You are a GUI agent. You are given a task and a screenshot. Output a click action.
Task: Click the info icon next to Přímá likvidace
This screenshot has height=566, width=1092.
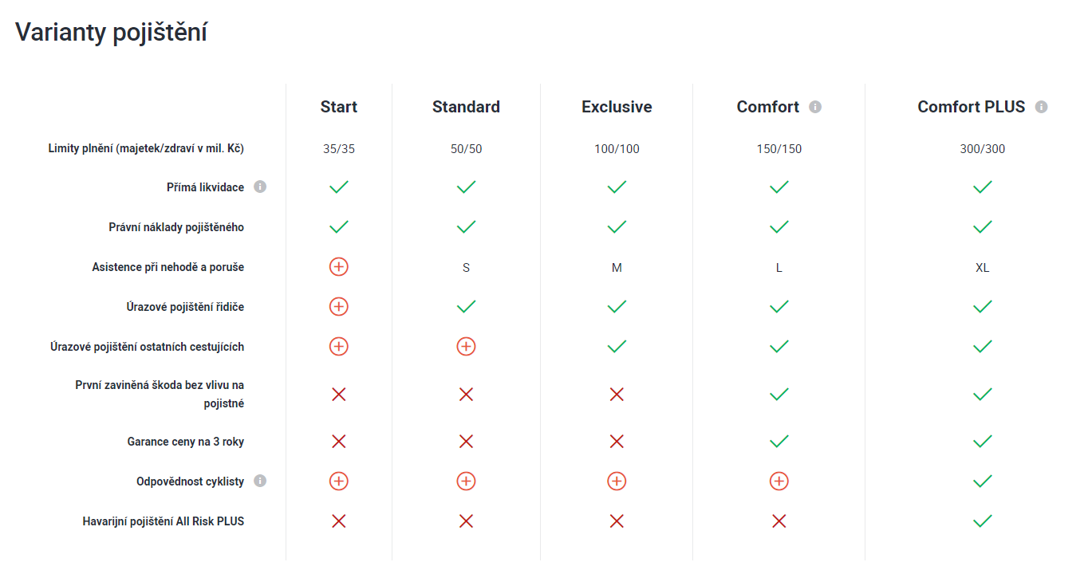(x=260, y=187)
